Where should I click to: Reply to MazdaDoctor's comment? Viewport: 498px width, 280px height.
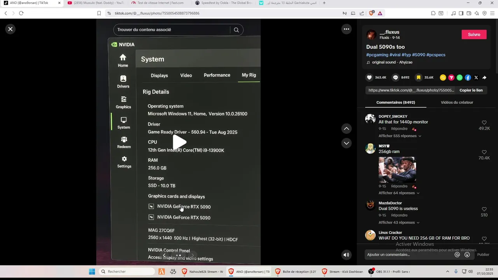tap(399, 215)
